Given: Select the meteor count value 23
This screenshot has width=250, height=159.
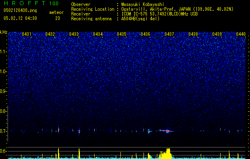Looking at the screenshot, I should click(58, 18).
